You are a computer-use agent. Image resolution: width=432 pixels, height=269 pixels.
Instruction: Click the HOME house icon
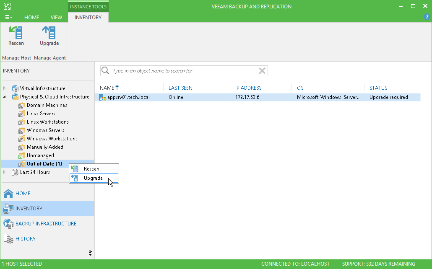coord(8,194)
